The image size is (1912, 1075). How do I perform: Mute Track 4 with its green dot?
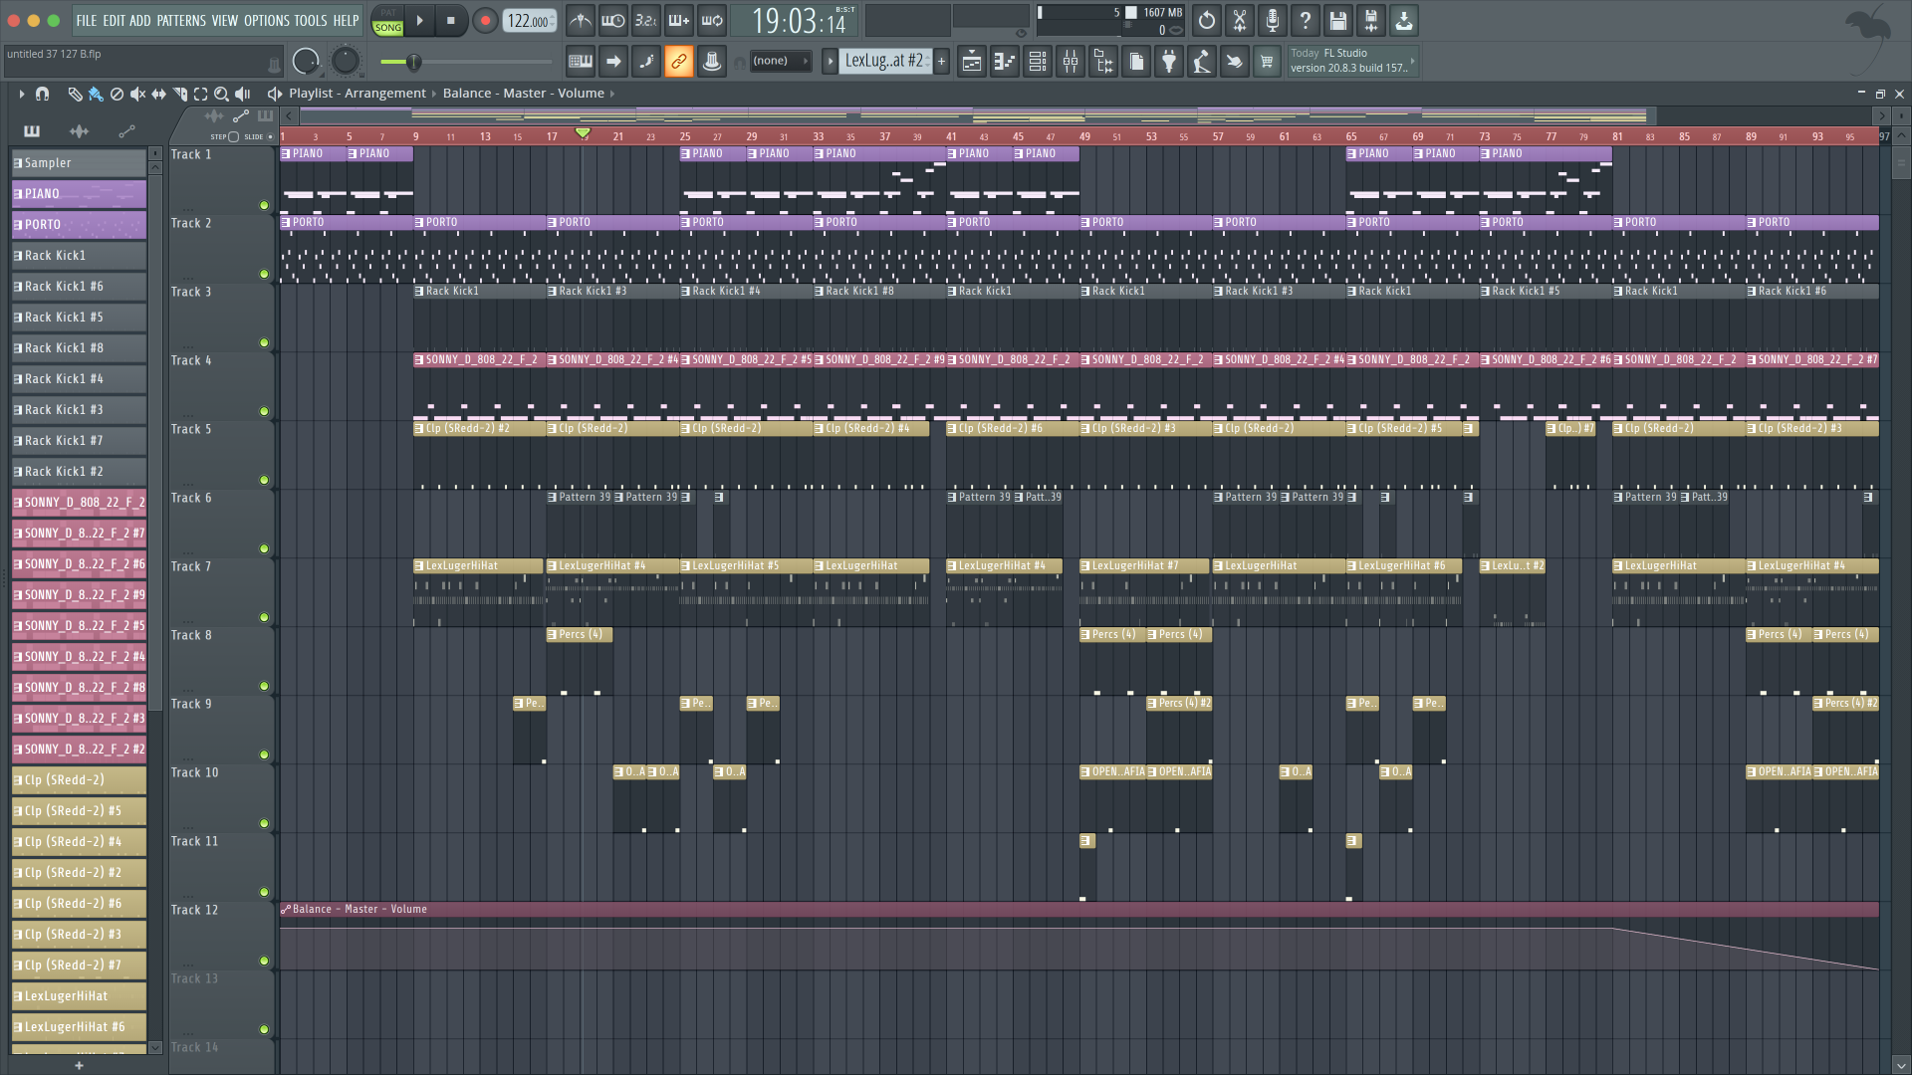click(x=264, y=411)
